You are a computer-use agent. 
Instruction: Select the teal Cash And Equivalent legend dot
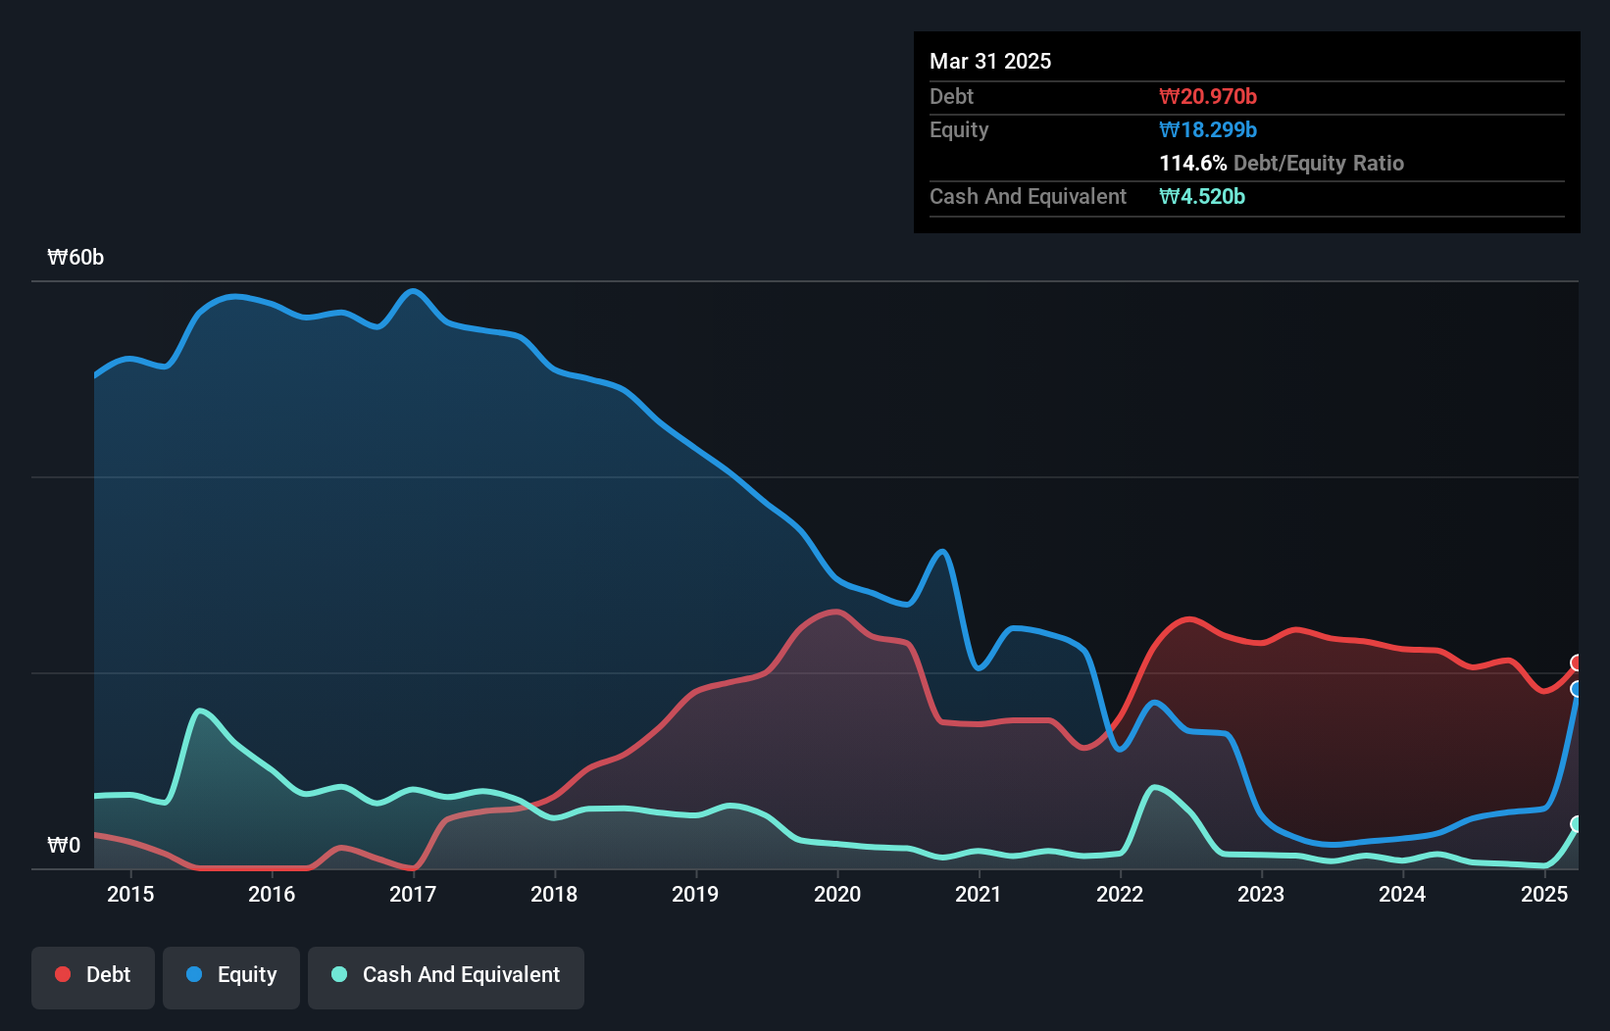click(337, 975)
